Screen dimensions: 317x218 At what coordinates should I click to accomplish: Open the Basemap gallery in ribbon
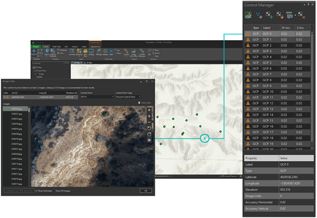coord(79,52)
